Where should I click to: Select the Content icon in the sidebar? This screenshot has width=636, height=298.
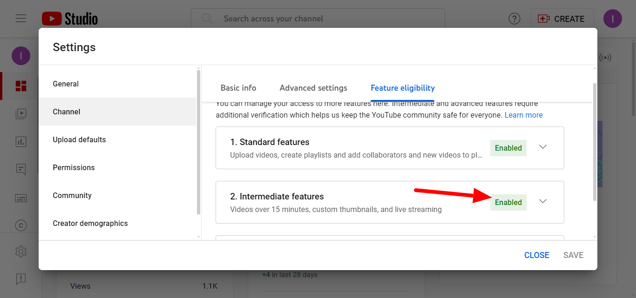pos(20,113)
